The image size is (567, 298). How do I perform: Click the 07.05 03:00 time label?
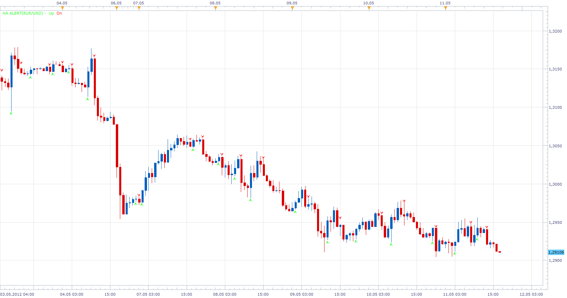tap(148, 294)
